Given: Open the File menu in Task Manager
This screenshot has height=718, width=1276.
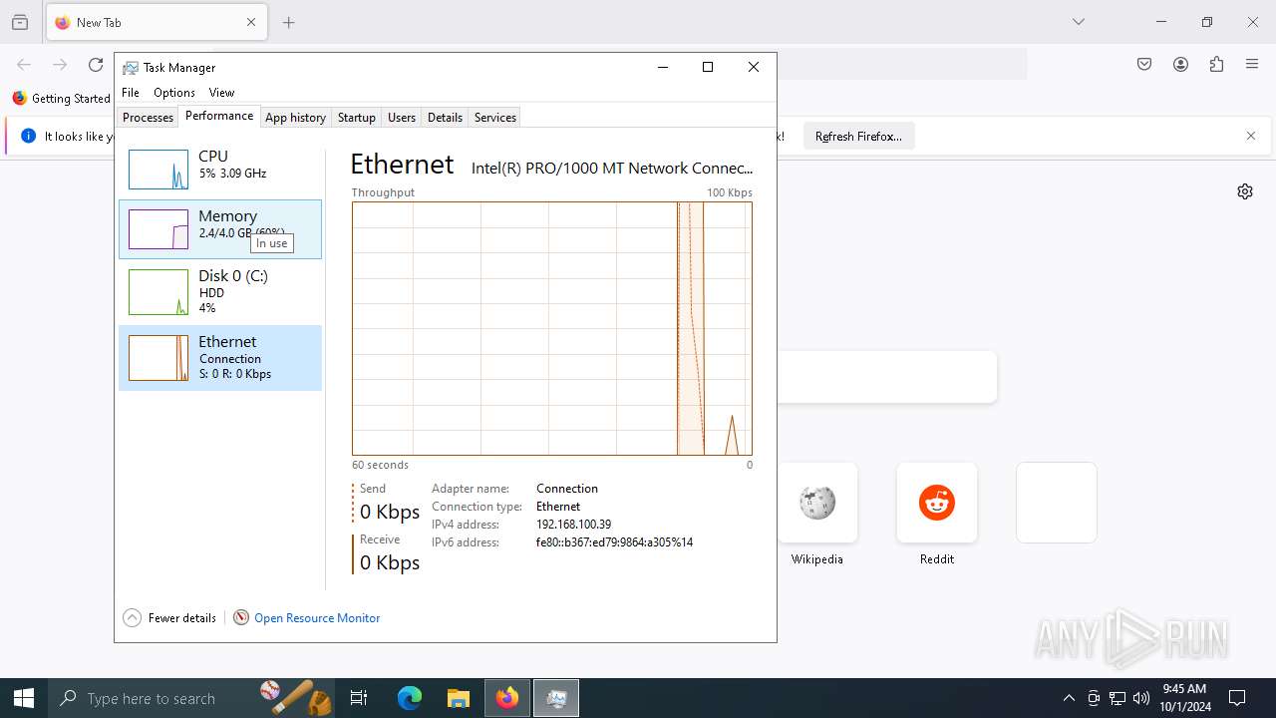Looking at the screenshot, I should tap(131, 93).
